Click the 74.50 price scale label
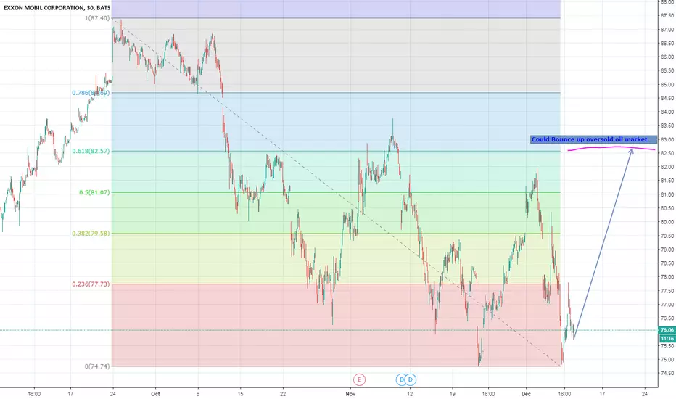This screenshot has width=676, height=399. [x=667, y=373]
